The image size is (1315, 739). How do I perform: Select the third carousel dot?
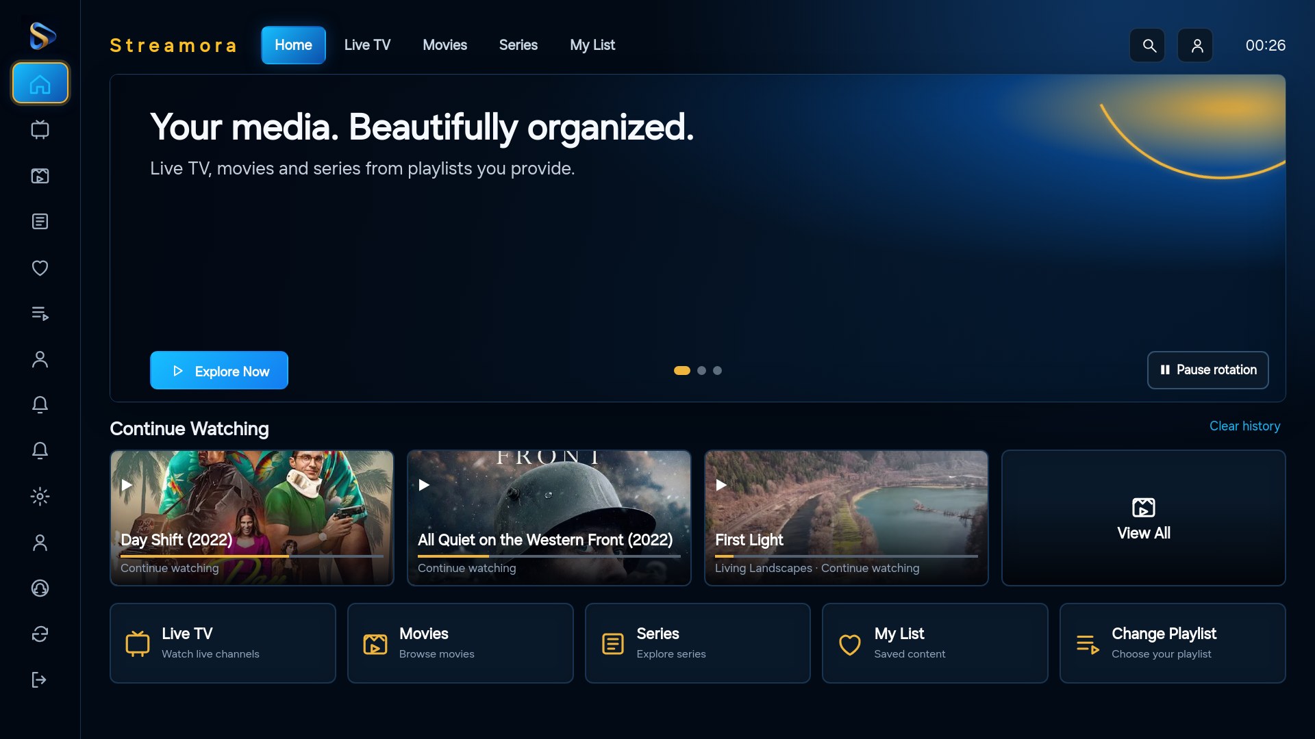[x=717, y=370]
